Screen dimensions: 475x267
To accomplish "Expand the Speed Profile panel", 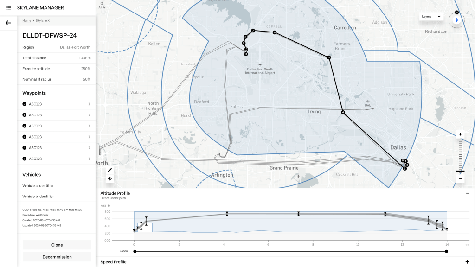I will [467, 262].
